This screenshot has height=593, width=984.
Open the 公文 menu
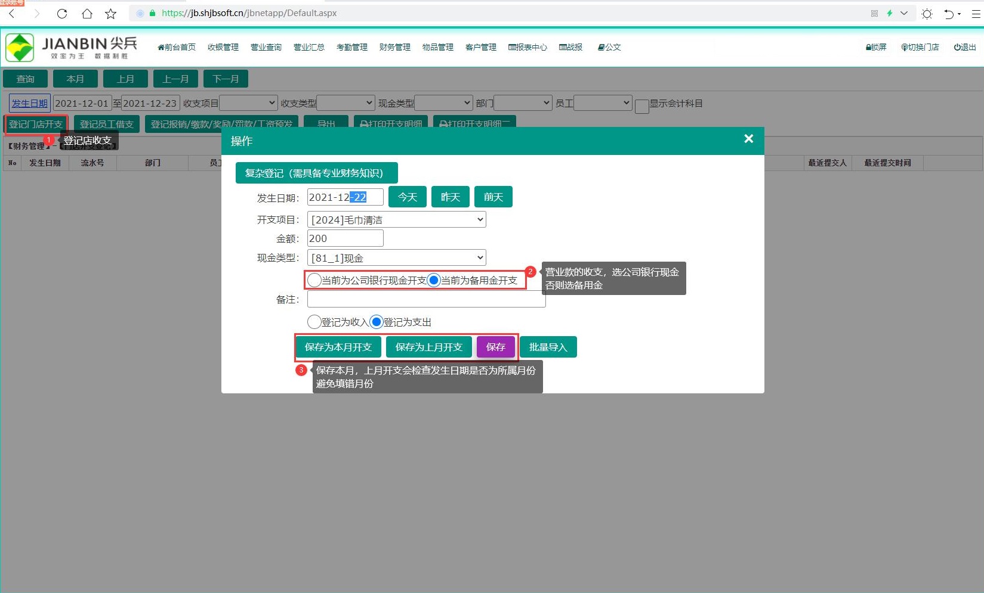click(609, 47)
